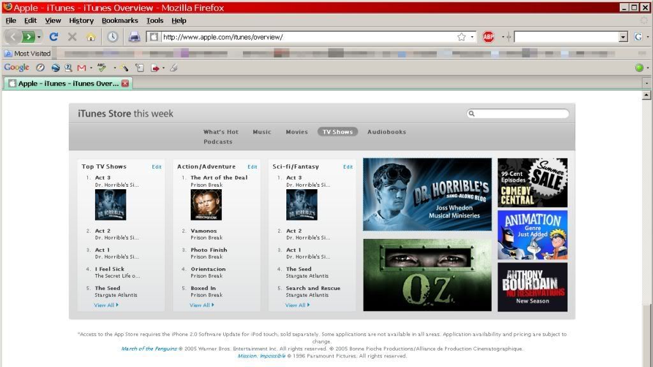Image resolution: width=653 pixels, height=367 pixels.
Task: Click View All under Action/Adventure
Action: pyautogui.click(x=202, y=305)
